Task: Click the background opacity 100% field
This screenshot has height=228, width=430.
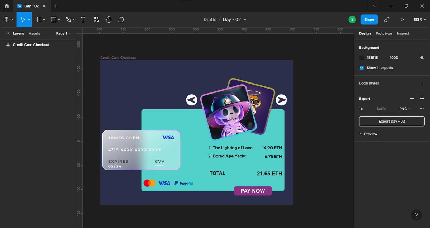Action: 394,58
